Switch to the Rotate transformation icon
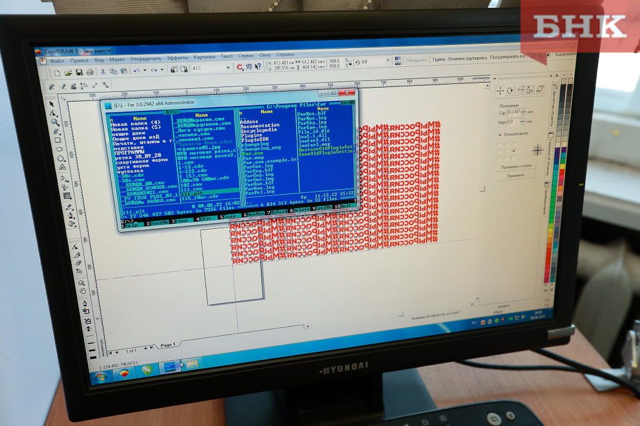Image resolution: width=640 pixels, height=426 pixels. coord(510,91)
